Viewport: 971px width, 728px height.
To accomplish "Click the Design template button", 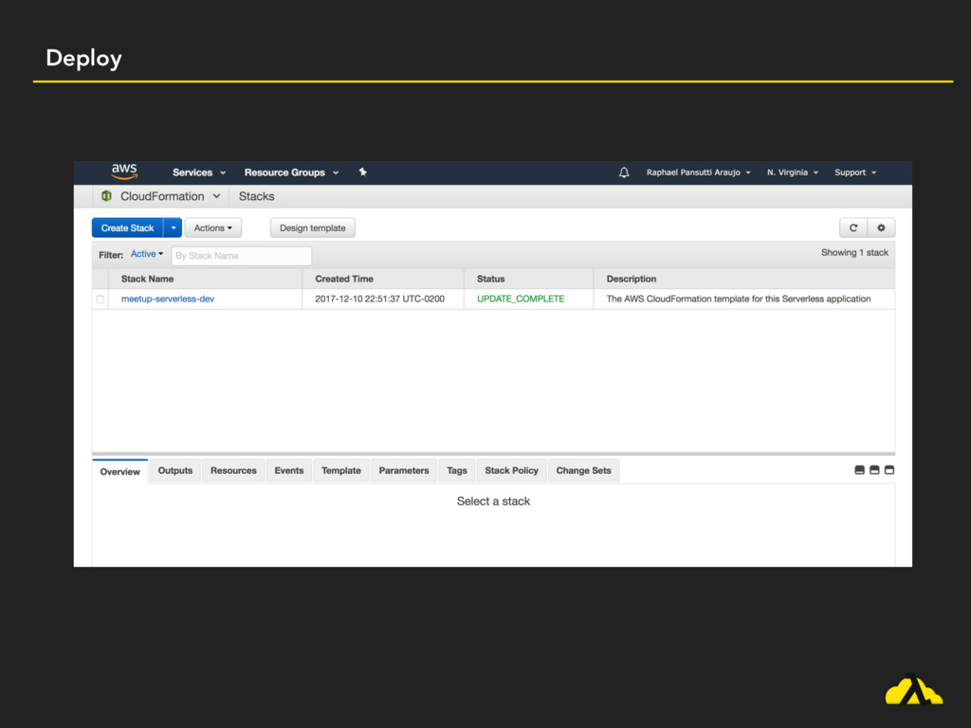I will [x=313, y=227].
